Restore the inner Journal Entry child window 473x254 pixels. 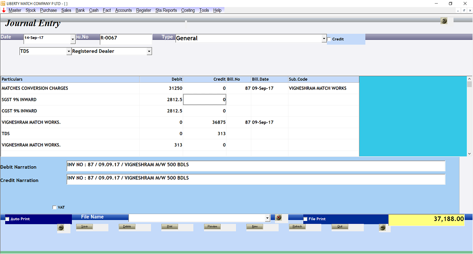tap(464, 10)
